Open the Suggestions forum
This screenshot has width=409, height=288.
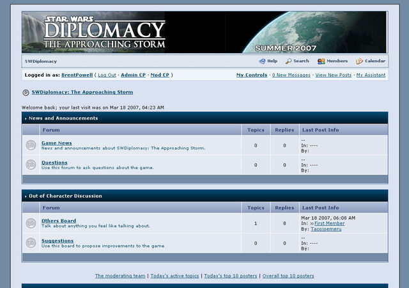[x=58, y=241]
